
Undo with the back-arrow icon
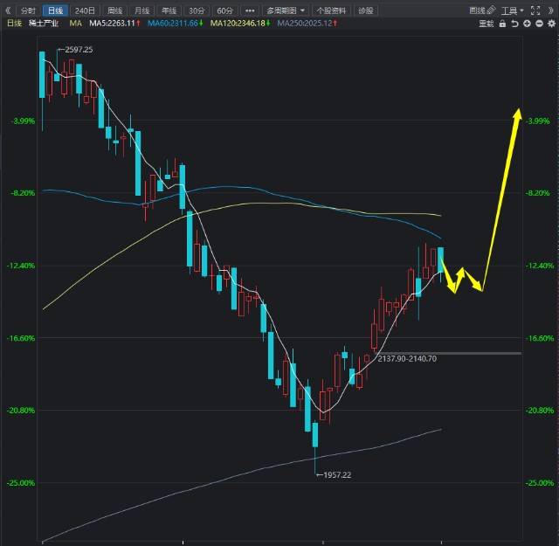click(514, 24)
